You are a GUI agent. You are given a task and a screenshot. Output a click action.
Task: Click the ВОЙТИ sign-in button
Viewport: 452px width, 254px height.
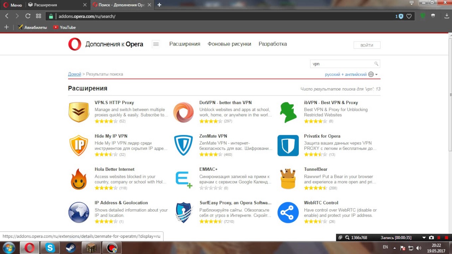pos(367,45)
